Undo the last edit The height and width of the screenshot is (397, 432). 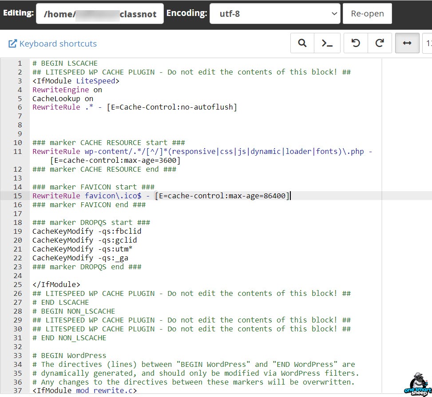click(x=356, y=43)
